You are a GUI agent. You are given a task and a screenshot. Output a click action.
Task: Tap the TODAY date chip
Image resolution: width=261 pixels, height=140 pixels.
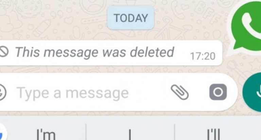tap(130, 18)
